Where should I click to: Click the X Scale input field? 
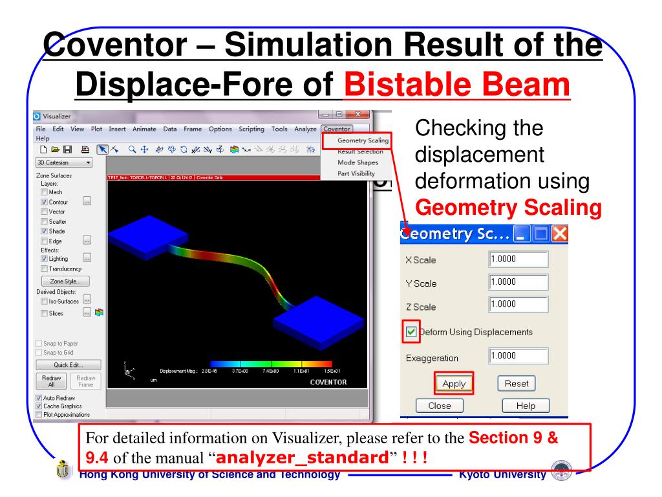click(518, 259)
